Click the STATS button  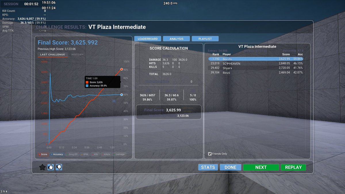tap(208, 167)
